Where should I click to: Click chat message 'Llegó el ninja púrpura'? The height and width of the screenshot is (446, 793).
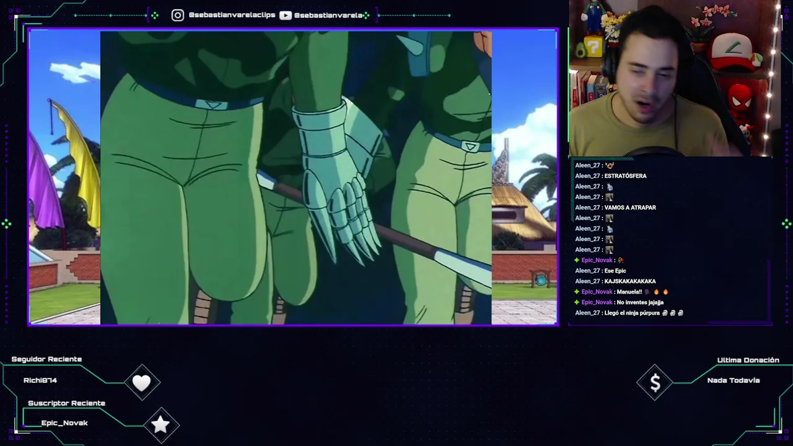tap(632, 313)
